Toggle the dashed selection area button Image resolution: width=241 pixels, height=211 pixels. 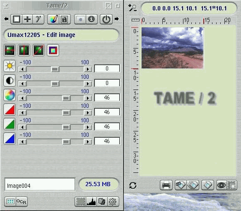click(x=80, y=201)
